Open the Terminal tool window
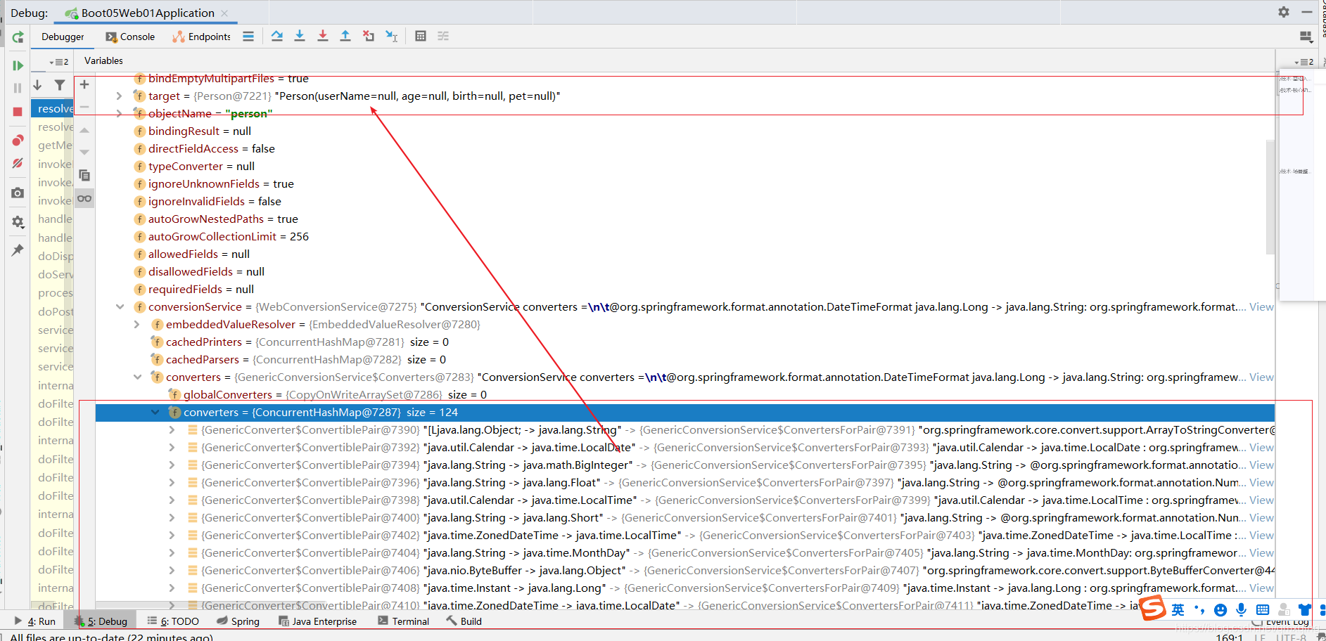This screenshot has height=641, width=1326. point(404,621)
